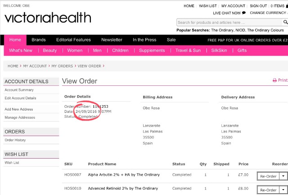Click HOME in the breadcrumb trail
The height and width of the screenshot is (195, 288).
click(13, 66)
